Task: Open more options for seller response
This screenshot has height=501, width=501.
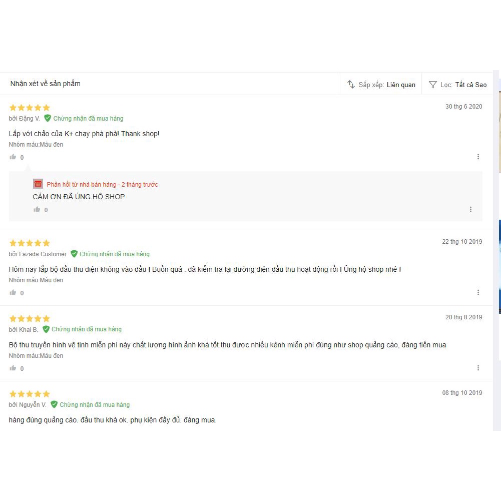Action: 470,210
